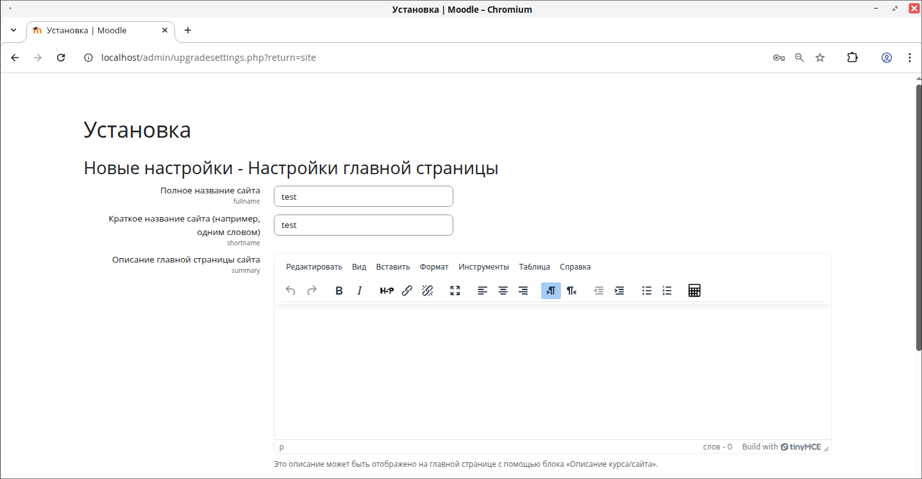This screenshot has height=479, width=922.
Task: Insert a link with the chain icon
Action: (407, 291)
